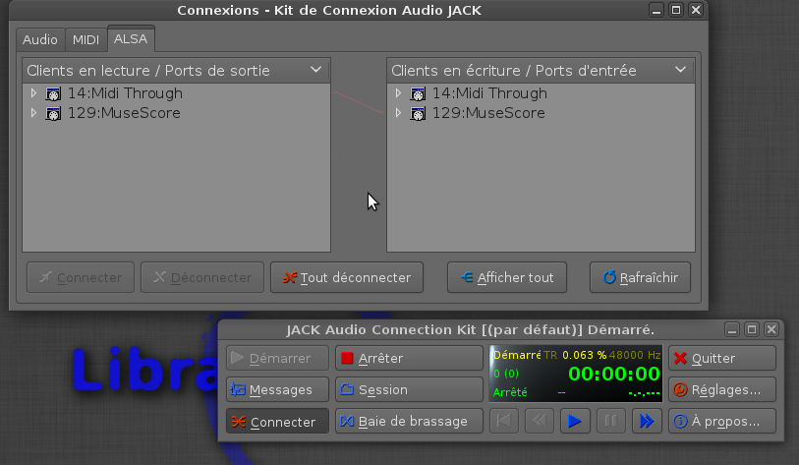The image size is (799, 465).
Task: Expand 14:Midi Through in input ports list
Action: [x=398, y=93]
